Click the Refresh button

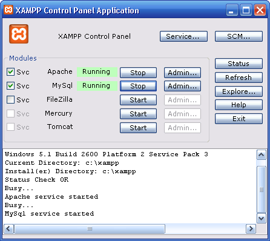(239, 78)
